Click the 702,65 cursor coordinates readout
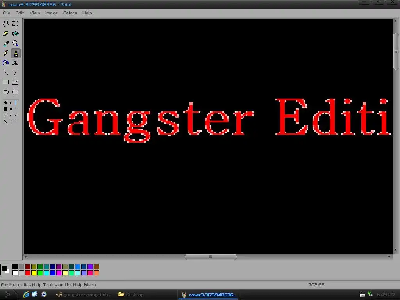 [316, 285]
